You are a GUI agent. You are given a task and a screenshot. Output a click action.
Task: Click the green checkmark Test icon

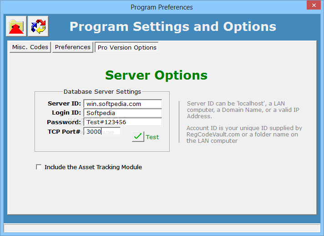click(x=138, y=137)
